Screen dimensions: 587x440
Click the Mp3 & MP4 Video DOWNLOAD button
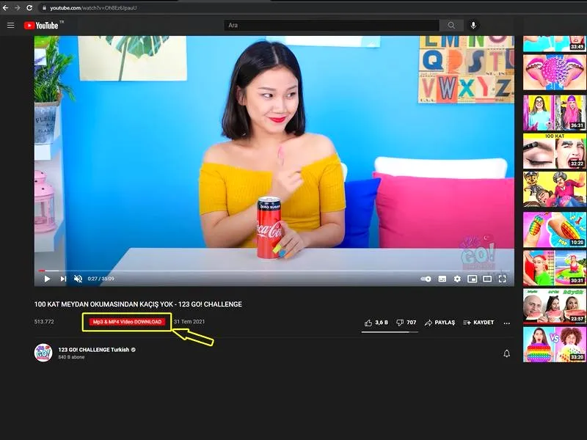click(x=127, y=322)
